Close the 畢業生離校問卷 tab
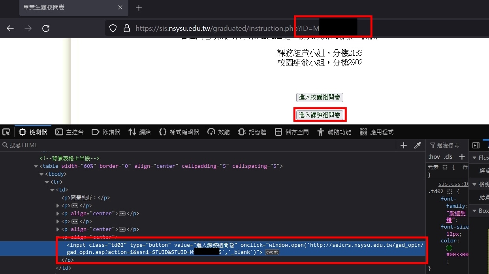489x274 pixels. pos(120,8)
